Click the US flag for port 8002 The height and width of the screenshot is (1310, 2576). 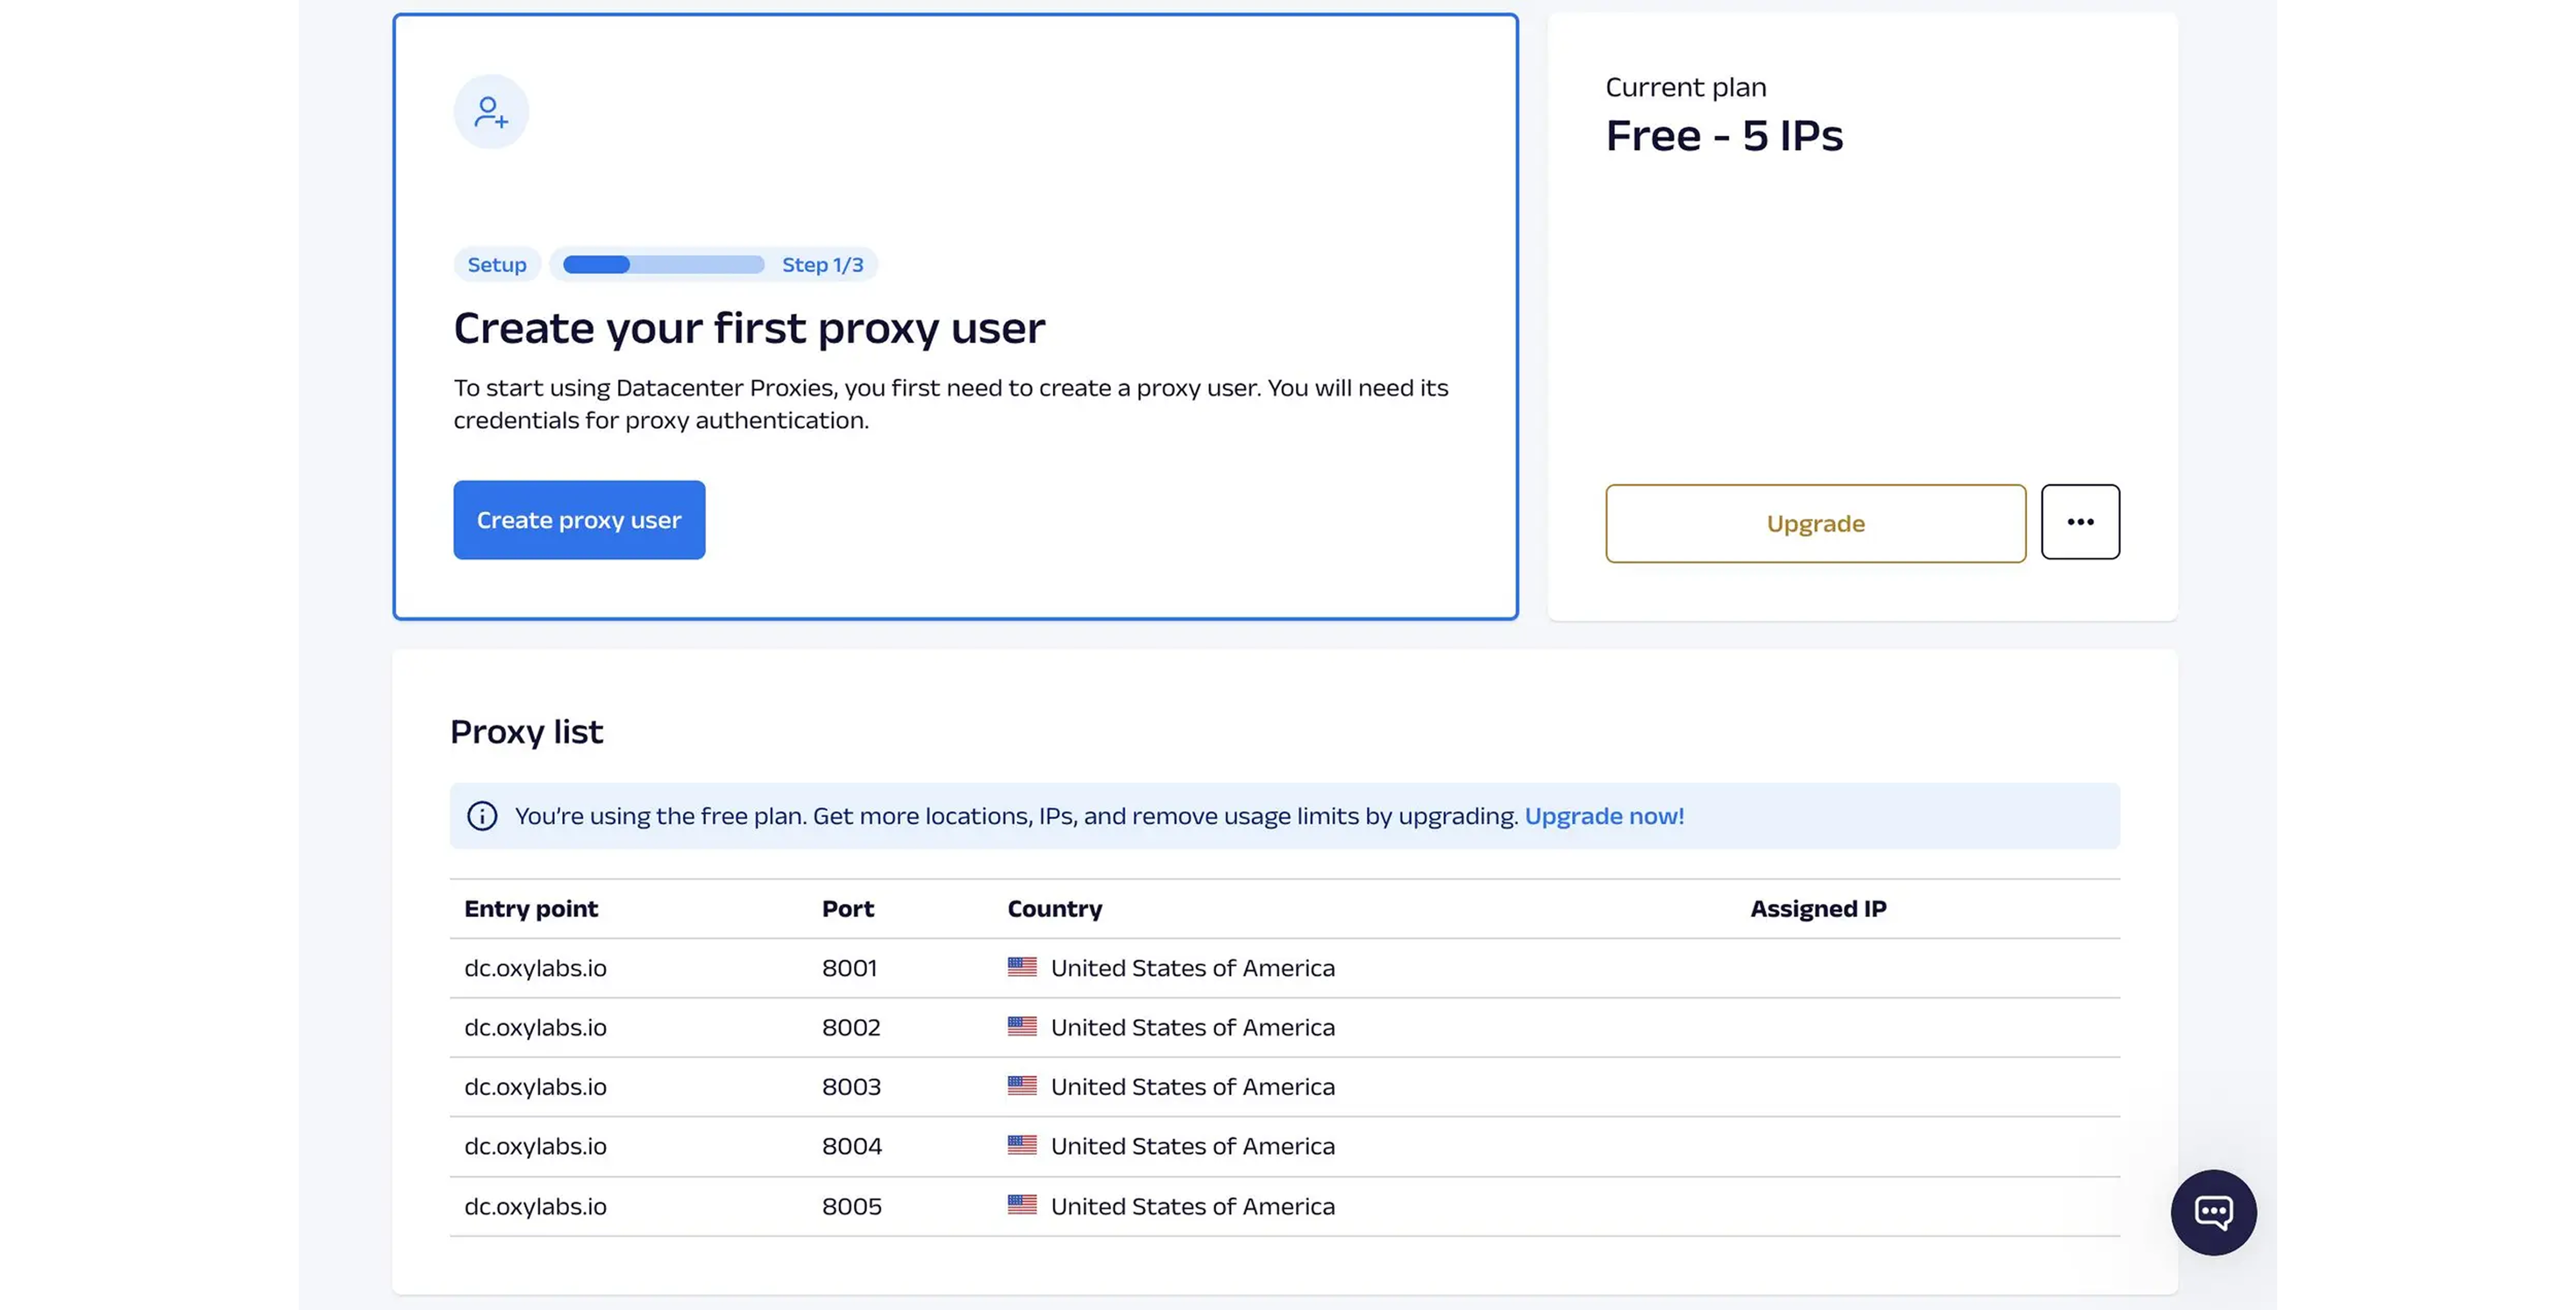click(1022, 1026)
